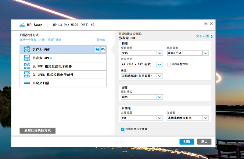
Task: Click the 以 JPEG 格式发送电子邮件 icon
Action: click(x=27, y=75)
